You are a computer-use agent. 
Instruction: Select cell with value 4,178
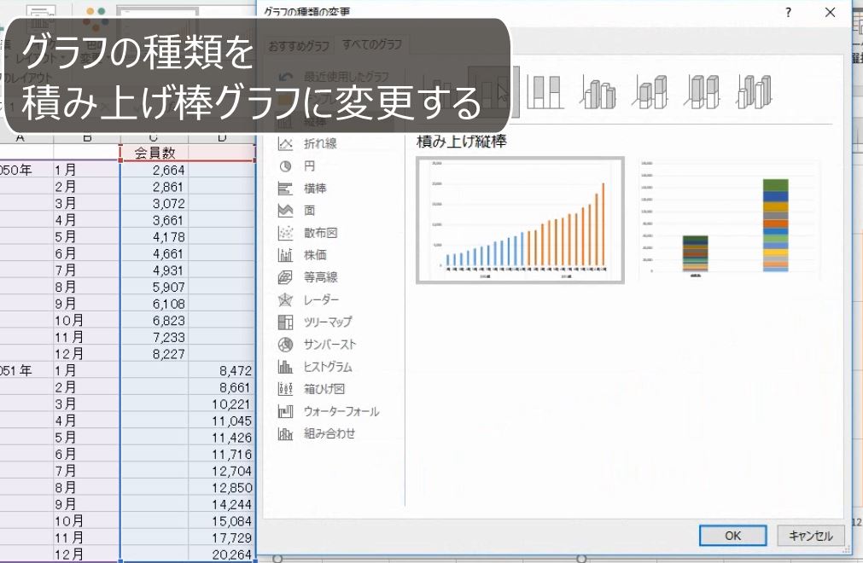155,237
